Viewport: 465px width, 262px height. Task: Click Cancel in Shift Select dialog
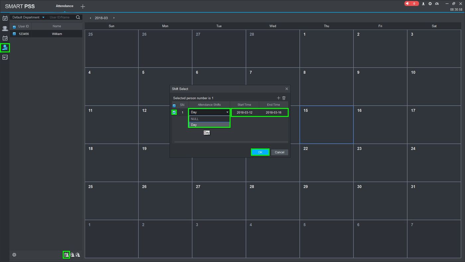pos(280,152)
